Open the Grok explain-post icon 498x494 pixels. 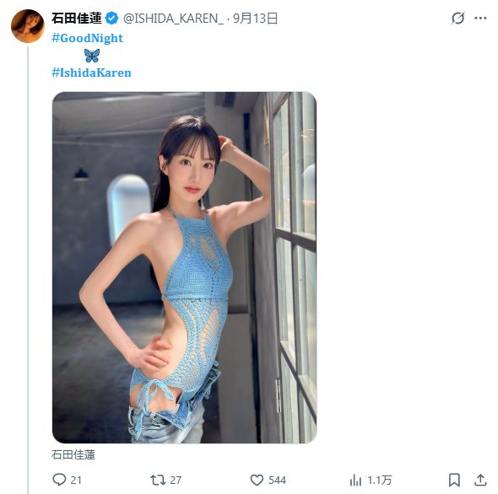click(457, 18)
